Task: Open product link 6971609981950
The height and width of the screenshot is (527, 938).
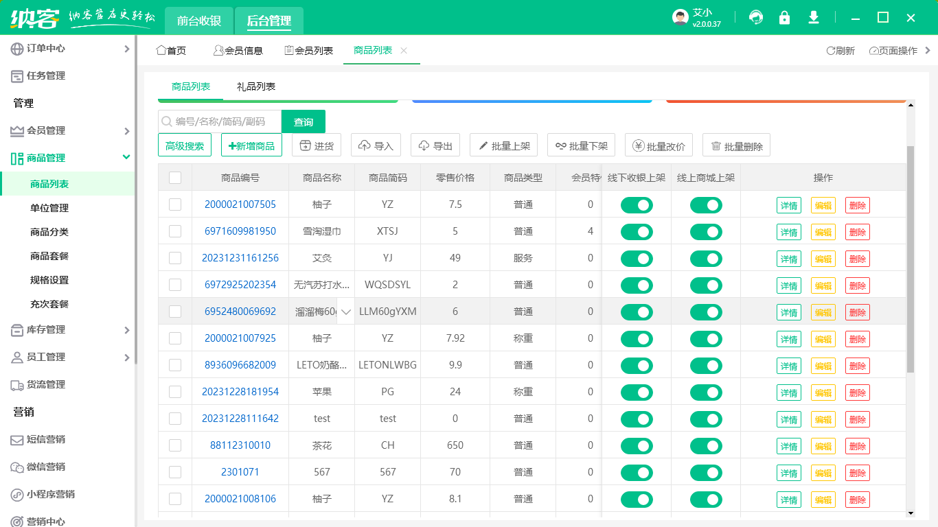Action: click(240, 231)
